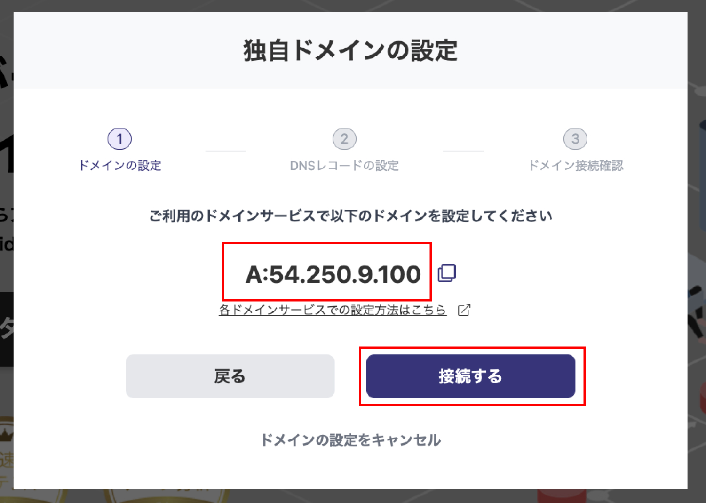
Task: Click the black button partially hidden behind dialog
Action: click(x=6, y=329)
